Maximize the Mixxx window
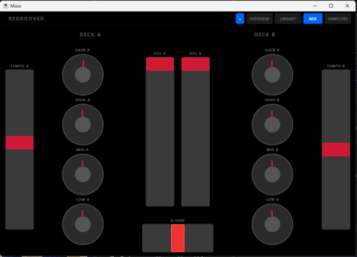This screenshot has width=357, height=257. [331, 5]
